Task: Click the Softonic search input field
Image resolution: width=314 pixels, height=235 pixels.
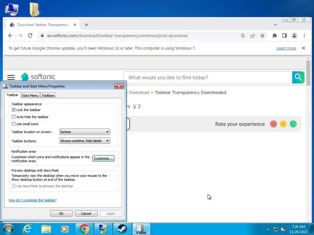Action: 208,77
